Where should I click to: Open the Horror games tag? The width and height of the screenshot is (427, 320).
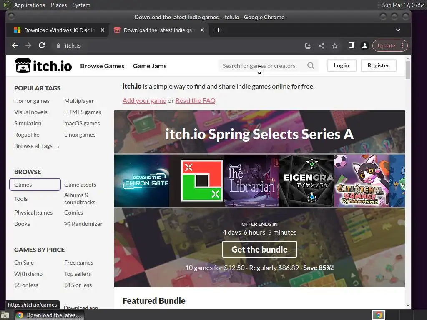pos(32,101)
